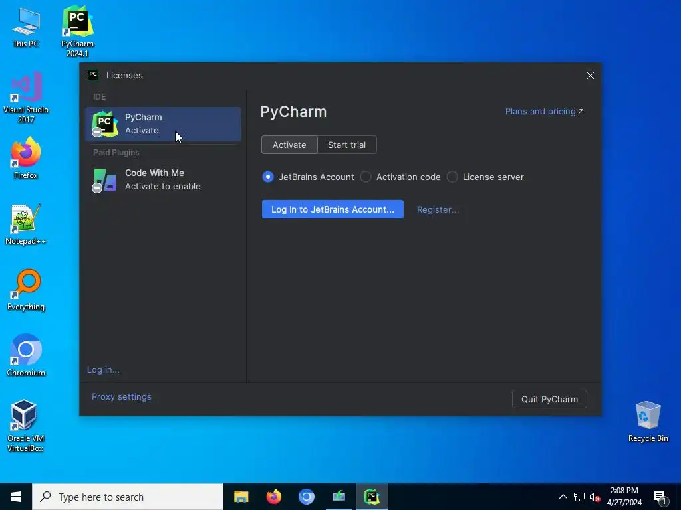The height and width of the screenshot is (510, 681).
Task: Click the PyCharm logo in Licenses title bar
Action: [x=93, y=75]
